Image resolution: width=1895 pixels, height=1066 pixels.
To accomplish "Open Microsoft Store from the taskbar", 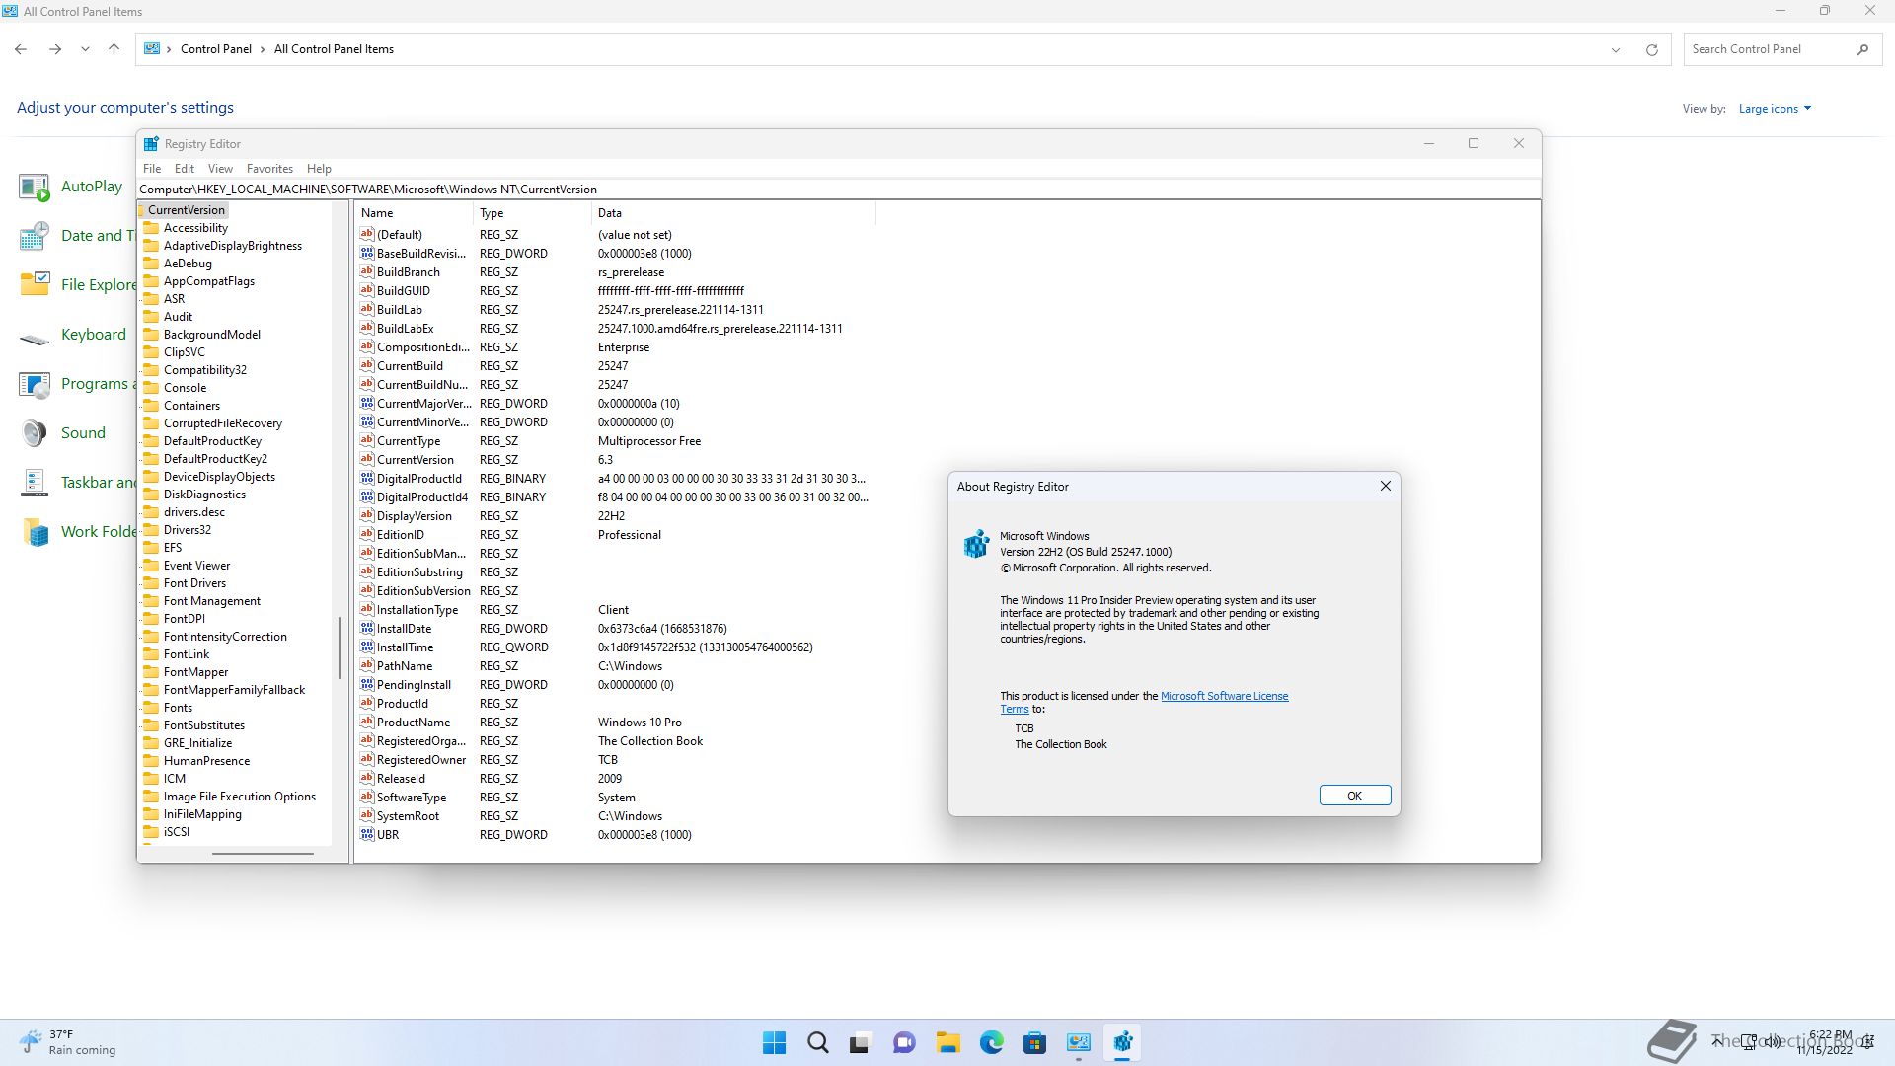I will coord(1034,1042).
